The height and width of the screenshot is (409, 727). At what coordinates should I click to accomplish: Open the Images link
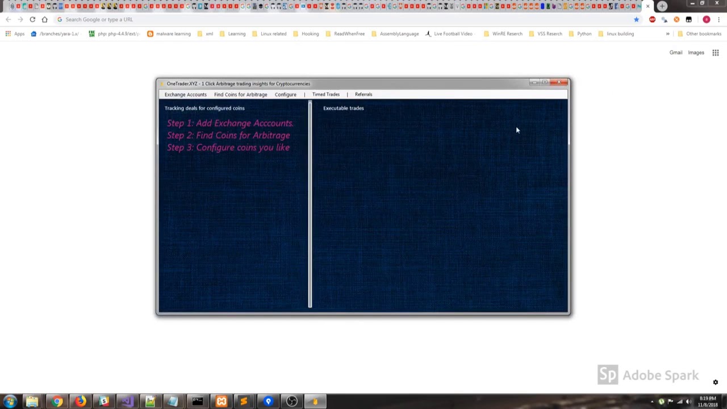696,52
